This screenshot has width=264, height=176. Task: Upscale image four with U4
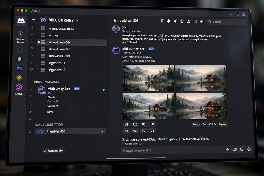[x=152, y=124]
